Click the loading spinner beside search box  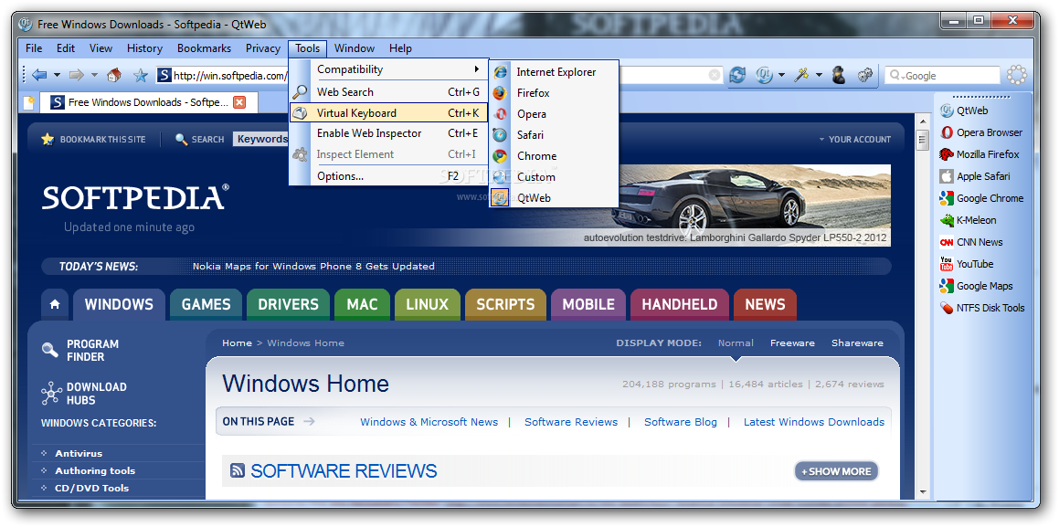click(1016, 75)
